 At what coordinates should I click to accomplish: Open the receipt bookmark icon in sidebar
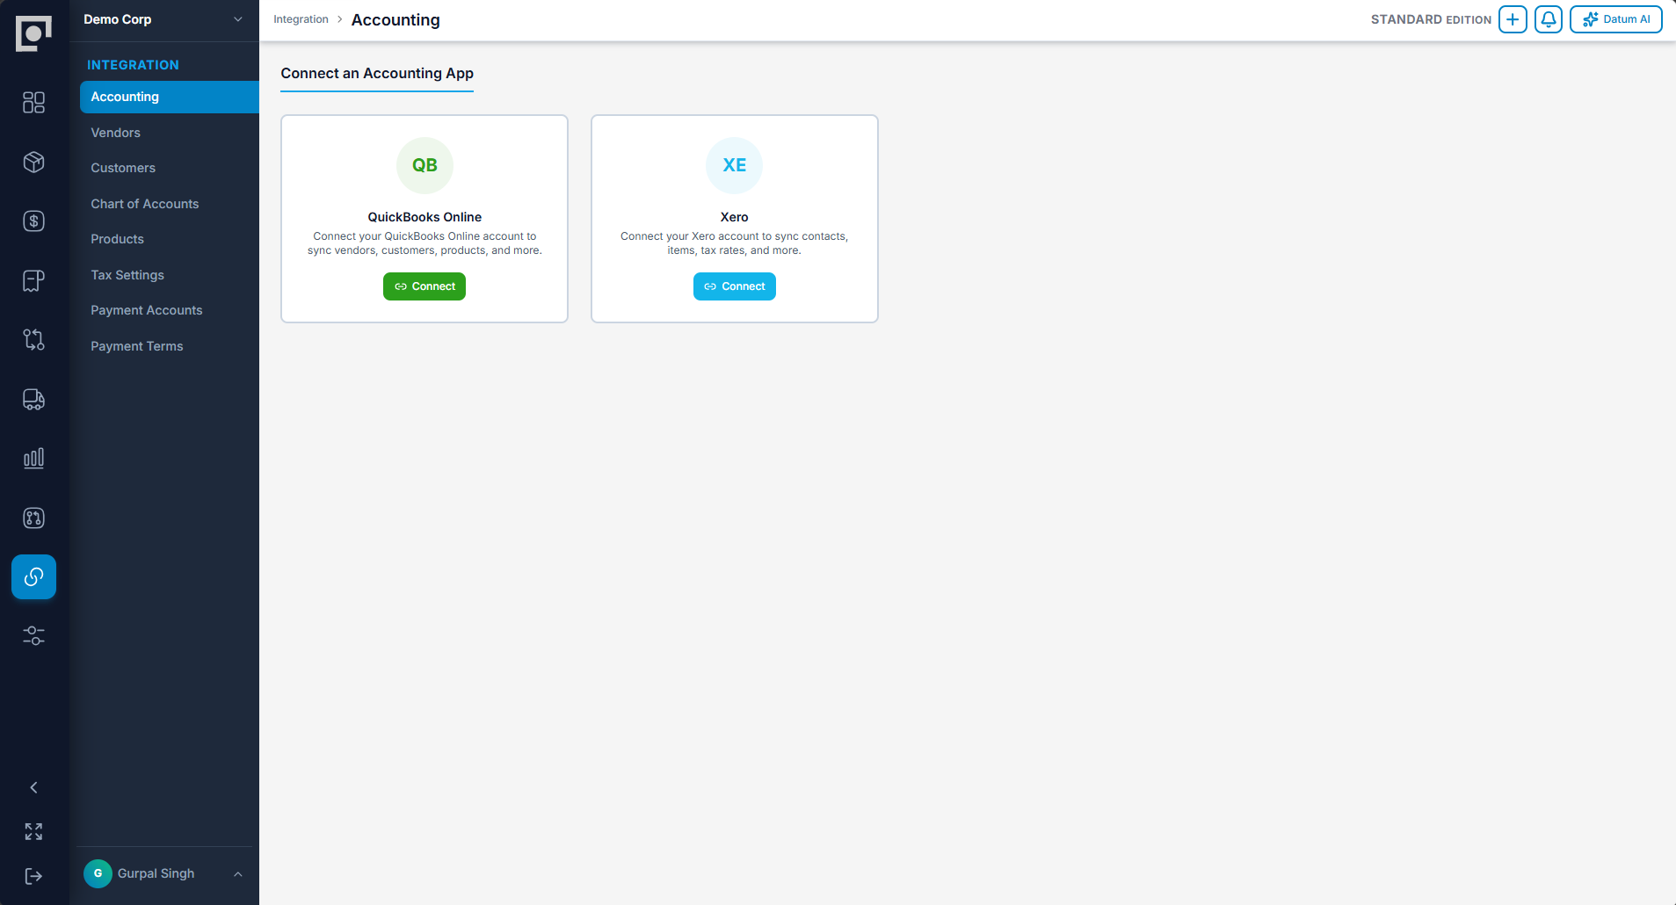tap(33, 280)
